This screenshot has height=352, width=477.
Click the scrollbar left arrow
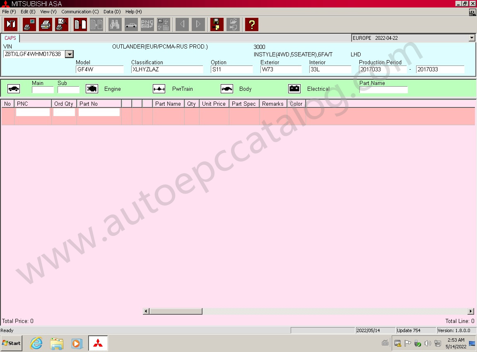point(146,311)
